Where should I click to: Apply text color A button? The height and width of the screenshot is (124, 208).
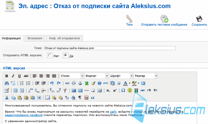click(x=125, y=83)
